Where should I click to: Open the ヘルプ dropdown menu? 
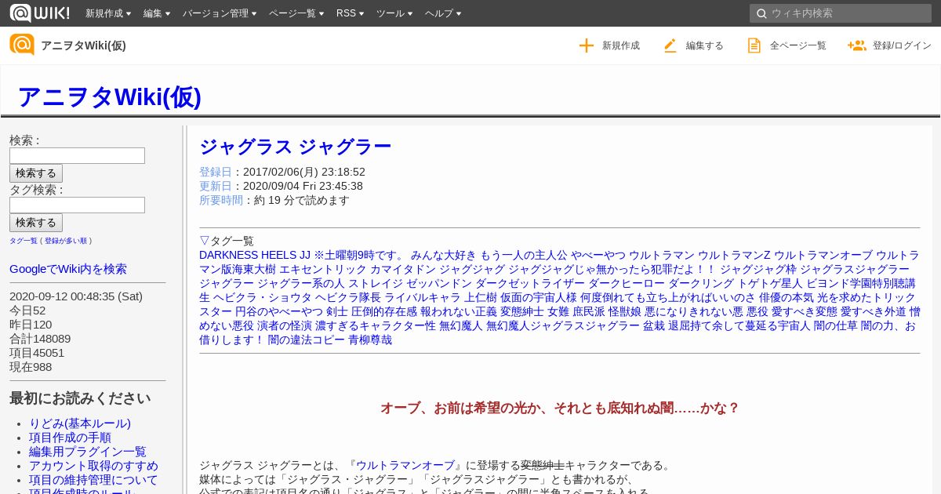pos(443,13)
